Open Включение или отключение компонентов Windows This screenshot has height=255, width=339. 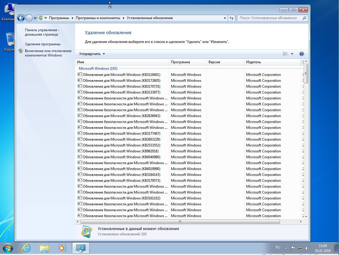(x=48, y=53)
